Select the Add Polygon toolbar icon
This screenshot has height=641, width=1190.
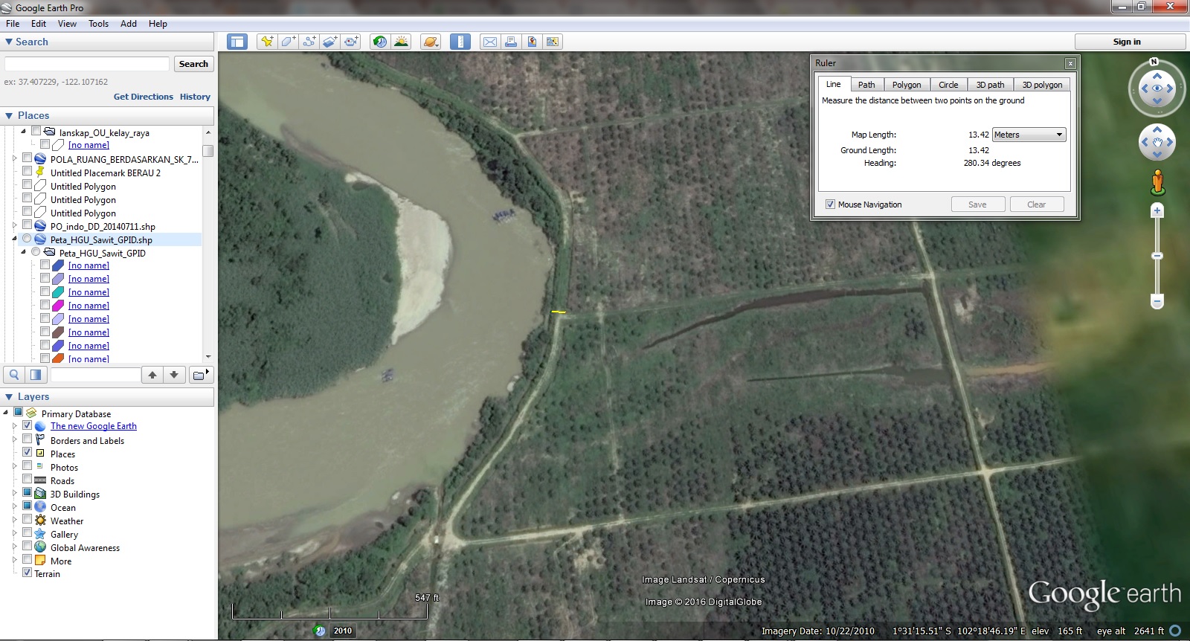click(288, 42)
